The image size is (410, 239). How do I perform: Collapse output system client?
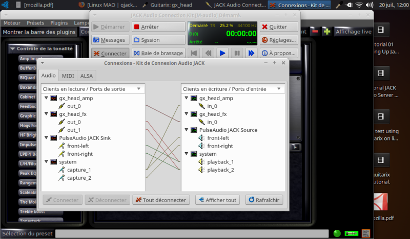pos(46,161)
